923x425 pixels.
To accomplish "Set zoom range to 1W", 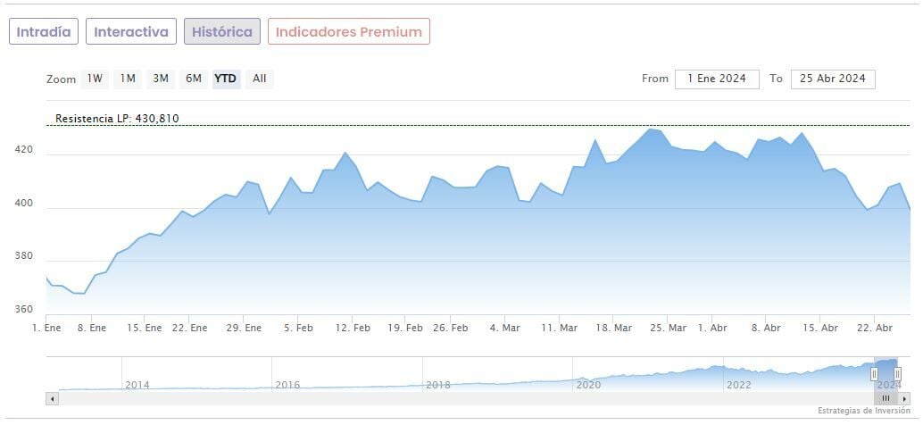I will (x=95, y=79).
